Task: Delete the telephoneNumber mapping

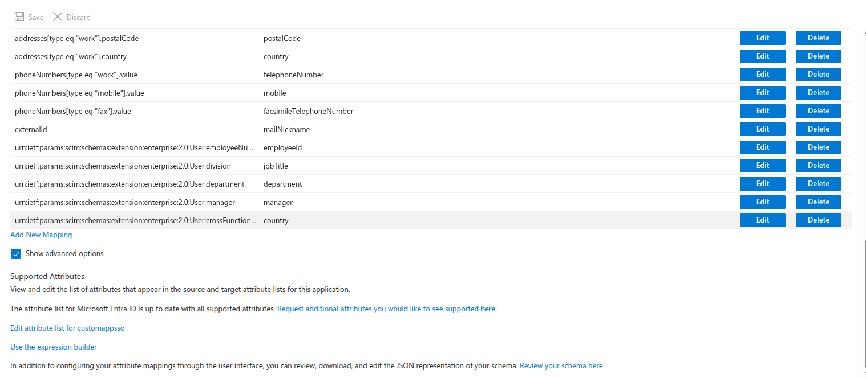Action: (x=819, y=75)
